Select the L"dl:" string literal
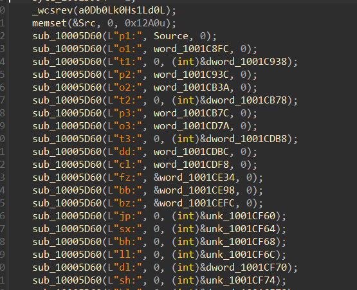Viewport: 357px width, 290px height. click(x=125, y=267)
